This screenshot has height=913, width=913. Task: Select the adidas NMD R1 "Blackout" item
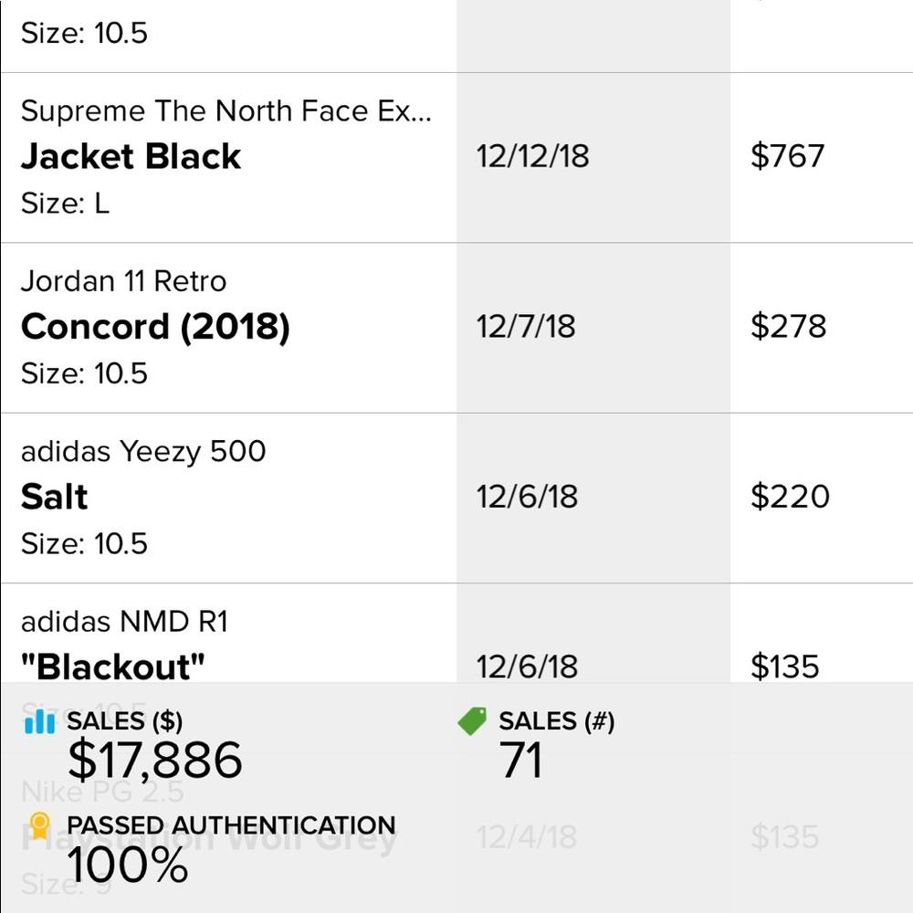point(112,666)
